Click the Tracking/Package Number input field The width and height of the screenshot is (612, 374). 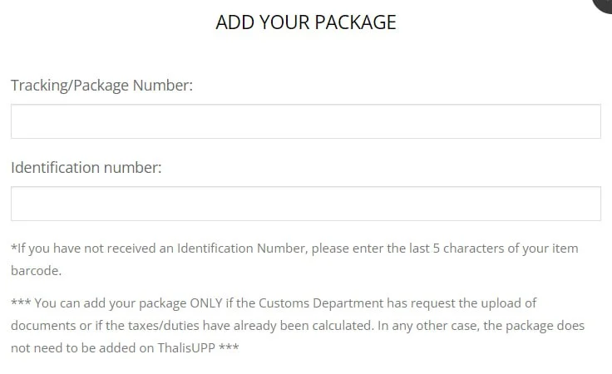[x=305, y=121]
